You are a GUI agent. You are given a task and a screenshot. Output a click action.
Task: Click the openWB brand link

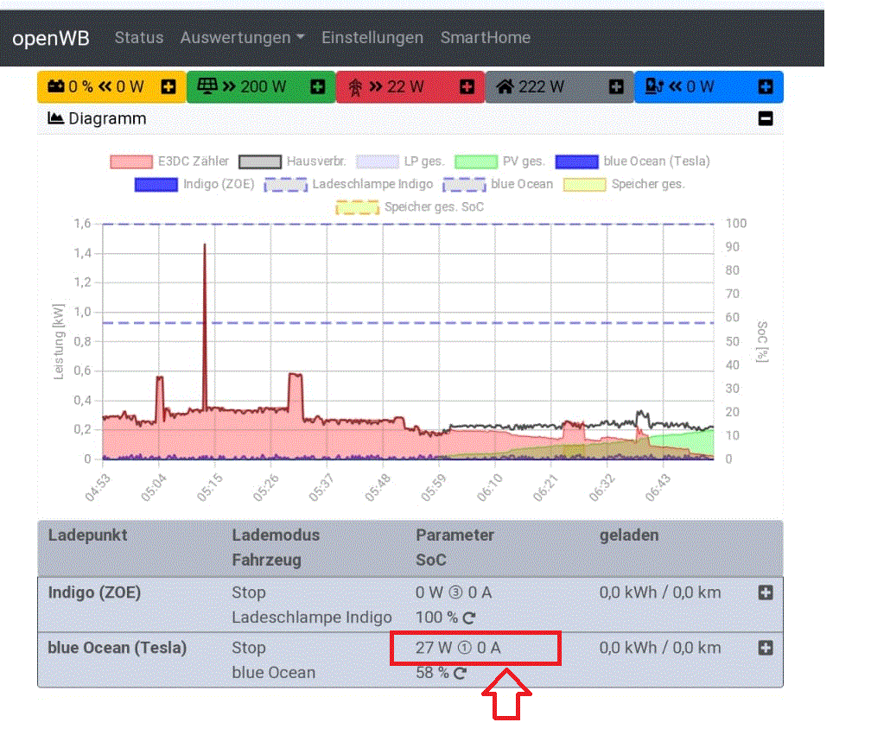(51, 38)
